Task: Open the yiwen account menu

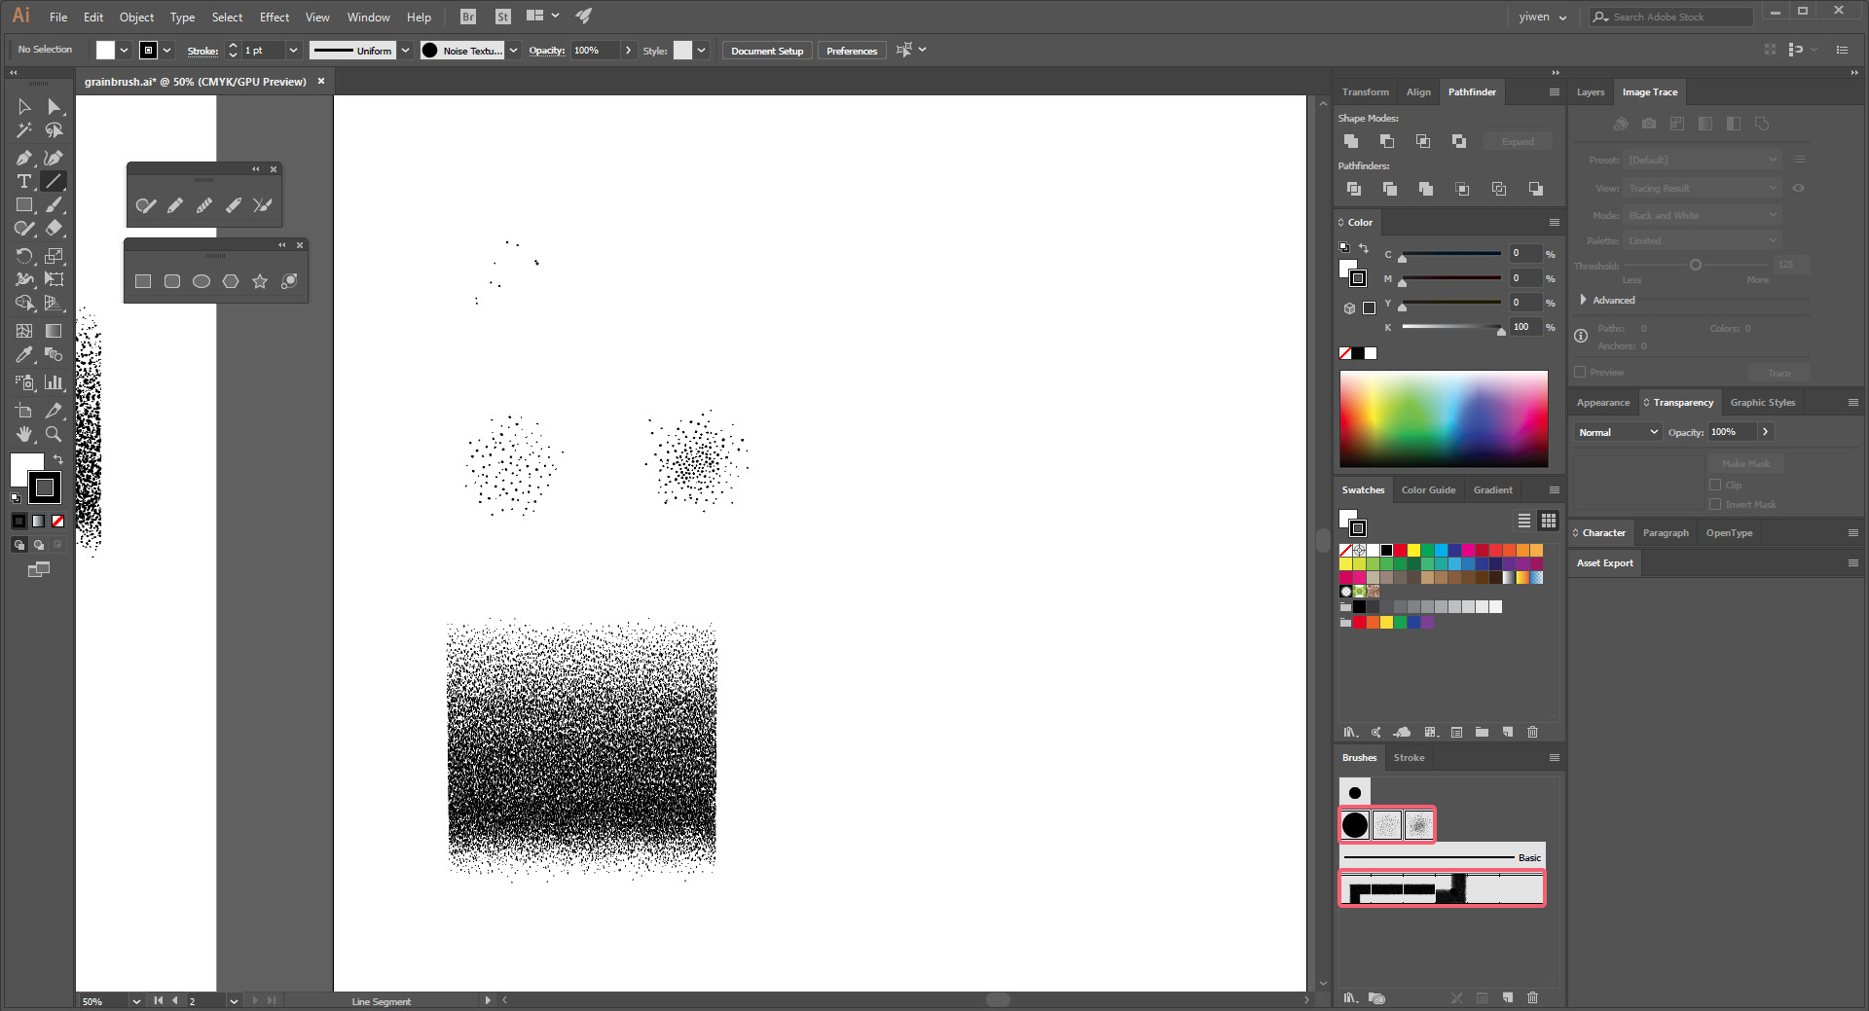Action: (x=1543, y=18)
